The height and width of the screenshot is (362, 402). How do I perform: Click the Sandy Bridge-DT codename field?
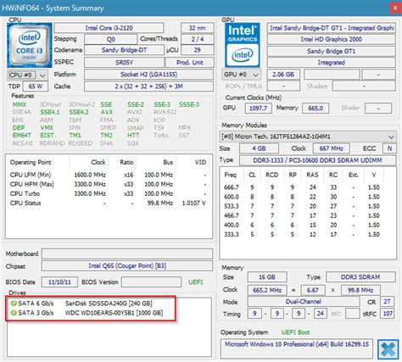click(124, 50)
